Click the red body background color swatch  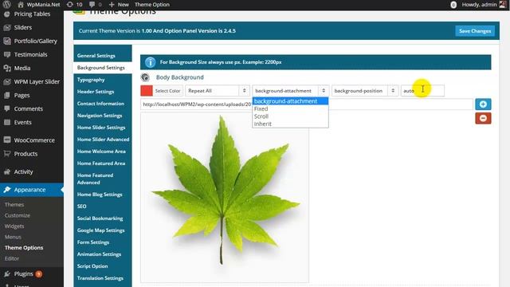147,91
